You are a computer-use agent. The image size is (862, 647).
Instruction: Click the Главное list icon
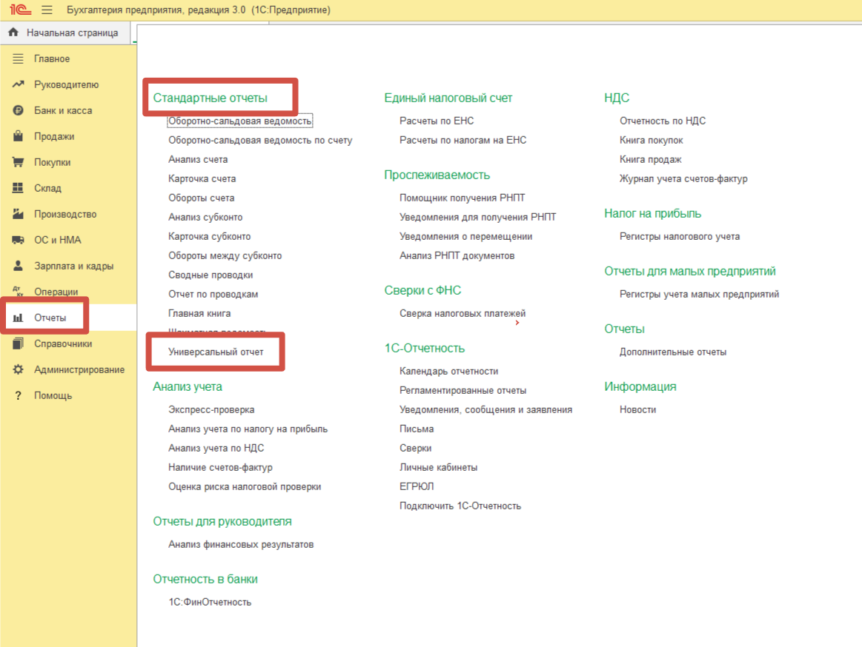pyautogui.click(x=18, y=58)
